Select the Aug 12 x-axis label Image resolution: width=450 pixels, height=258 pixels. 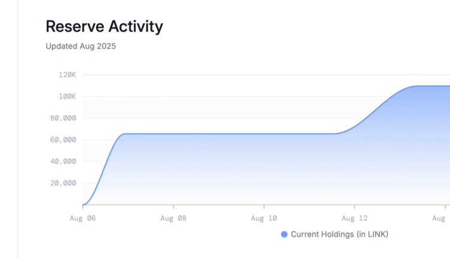tap(355, 218)
